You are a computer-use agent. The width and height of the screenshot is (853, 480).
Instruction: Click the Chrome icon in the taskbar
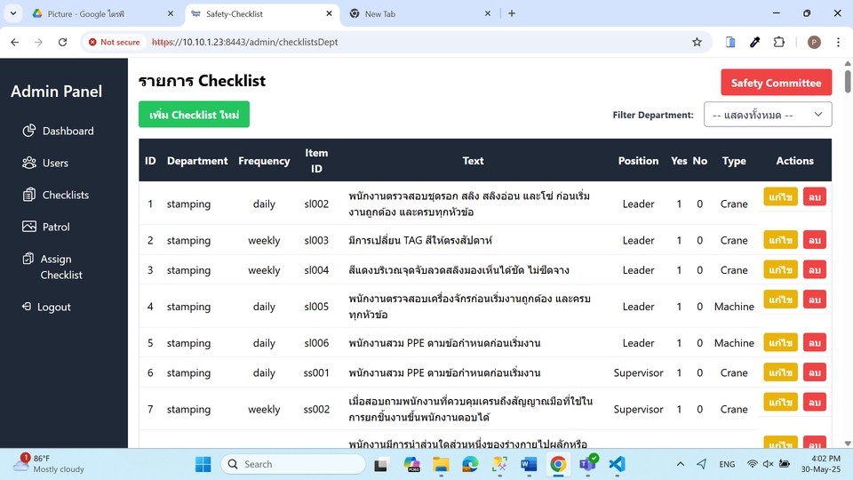pyautogui.click(x=558, y=464)
